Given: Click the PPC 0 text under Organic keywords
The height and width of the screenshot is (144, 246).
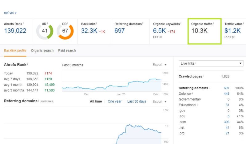Looking at the screenshot, I should click(x=157, y=37).
